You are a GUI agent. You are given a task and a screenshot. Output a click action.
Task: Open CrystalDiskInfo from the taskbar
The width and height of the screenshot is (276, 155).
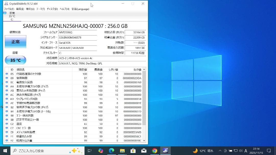(165, 151)
